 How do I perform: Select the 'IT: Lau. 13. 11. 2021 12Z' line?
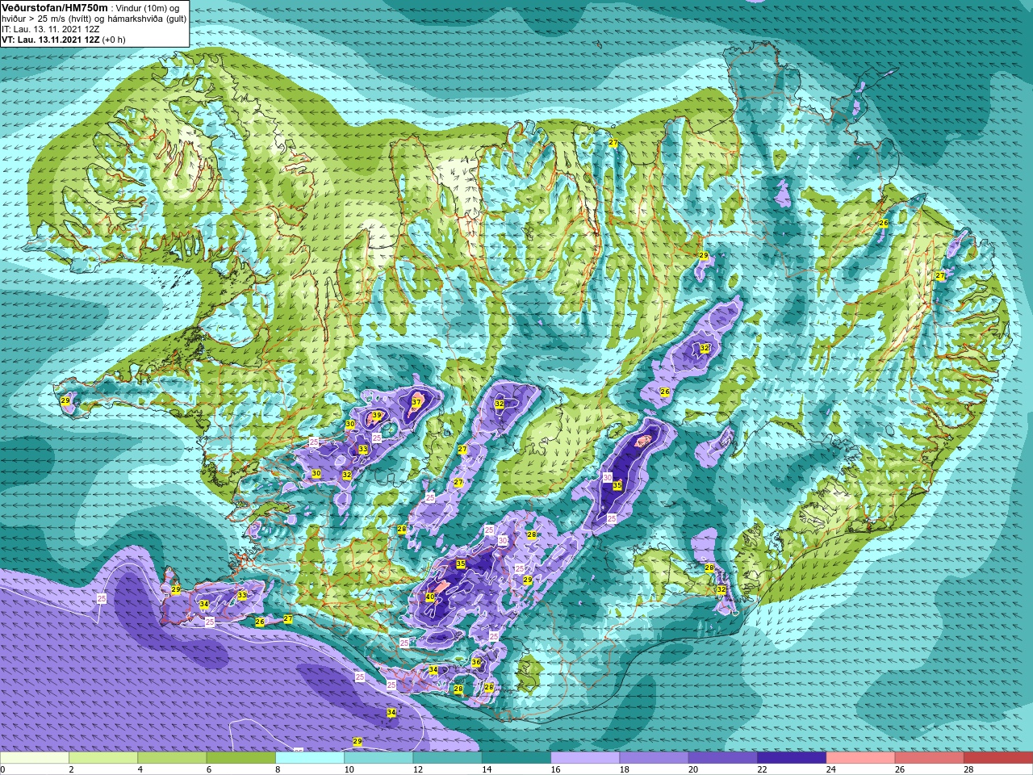tap(50, 28)
